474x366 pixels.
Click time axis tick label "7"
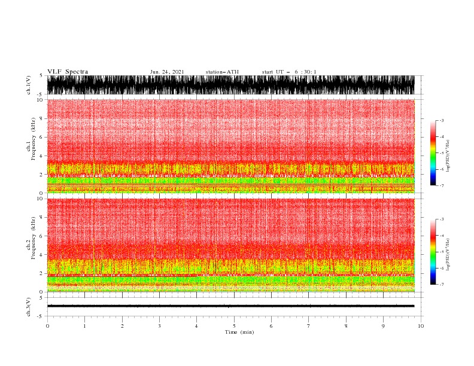(x=309, y=326)
